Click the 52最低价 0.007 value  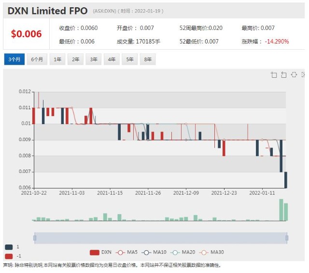pos(199,42)
